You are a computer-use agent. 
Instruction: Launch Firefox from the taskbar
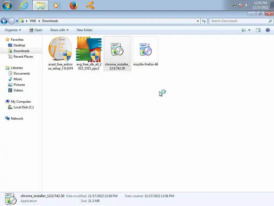click(74, 5)
